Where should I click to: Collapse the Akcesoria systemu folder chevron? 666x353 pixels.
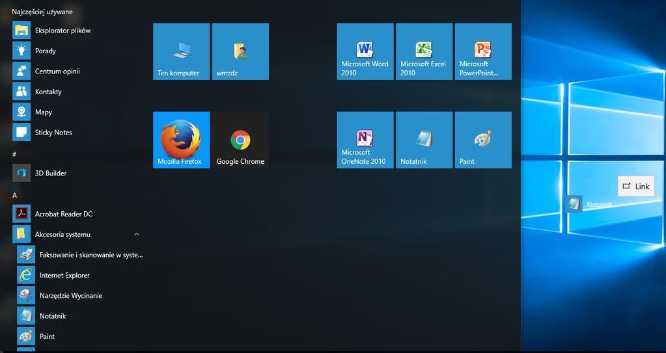137,234
